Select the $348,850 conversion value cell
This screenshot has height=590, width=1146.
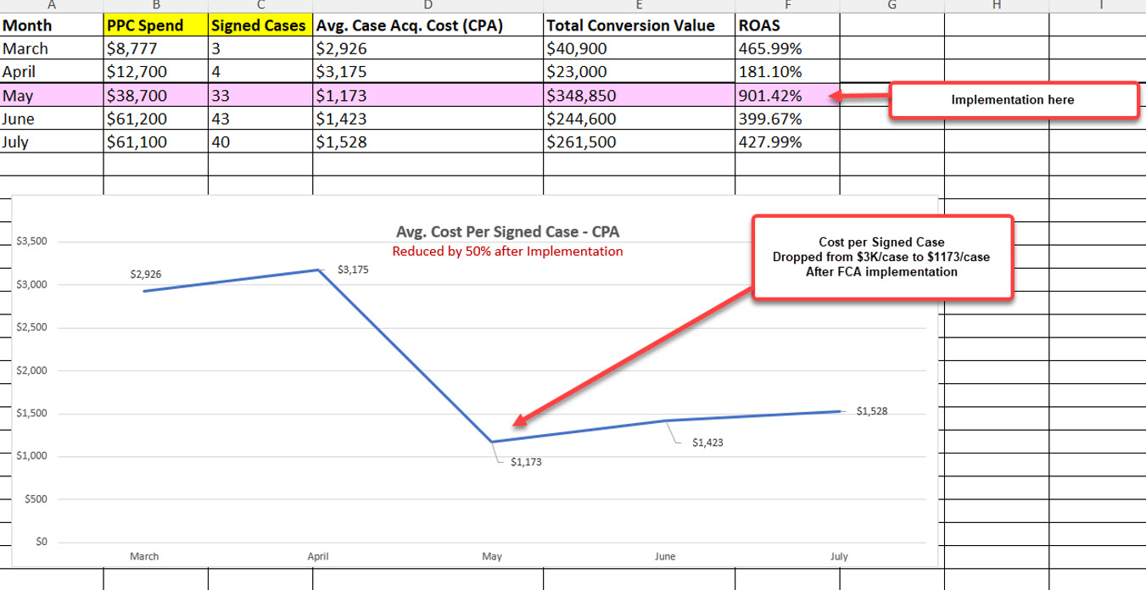640,96
